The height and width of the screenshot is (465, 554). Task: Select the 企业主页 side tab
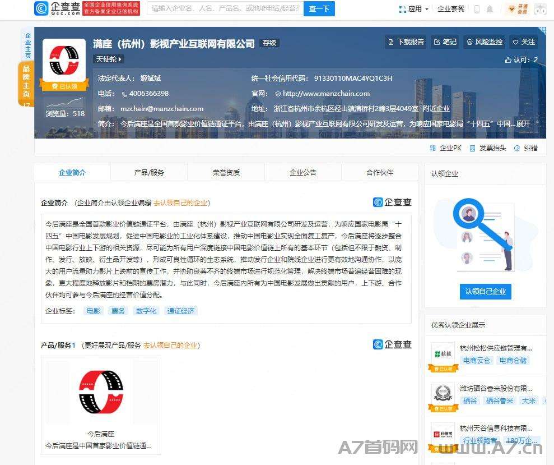28,45
